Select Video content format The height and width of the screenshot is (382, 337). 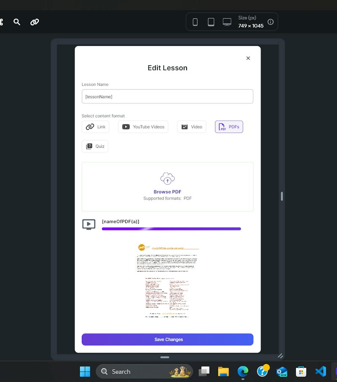point(192,127)
